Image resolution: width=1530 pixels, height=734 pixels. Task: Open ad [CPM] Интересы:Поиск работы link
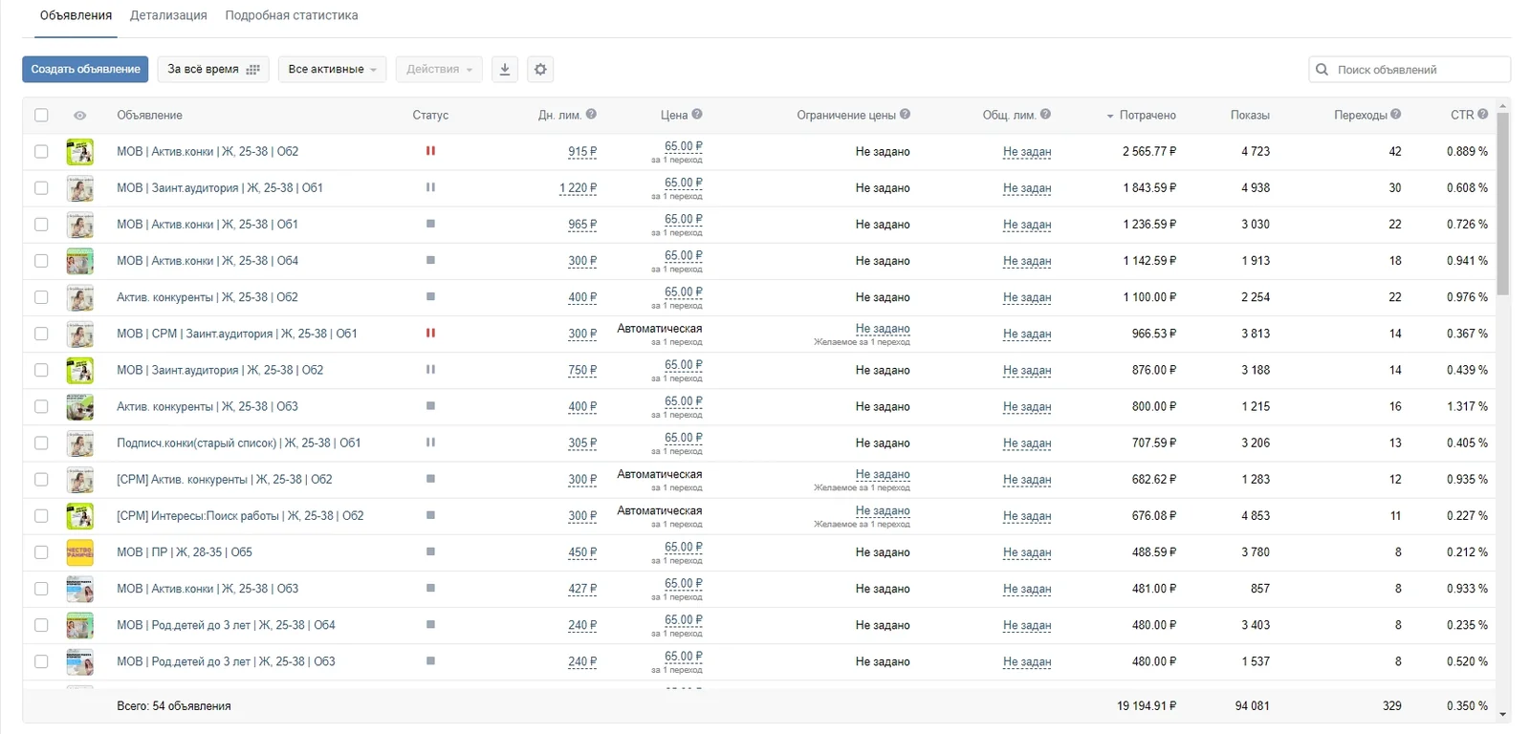tap(240, 516)
